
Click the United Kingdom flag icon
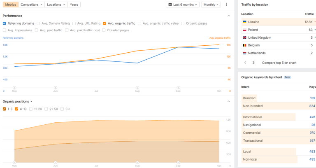(245, 37)
